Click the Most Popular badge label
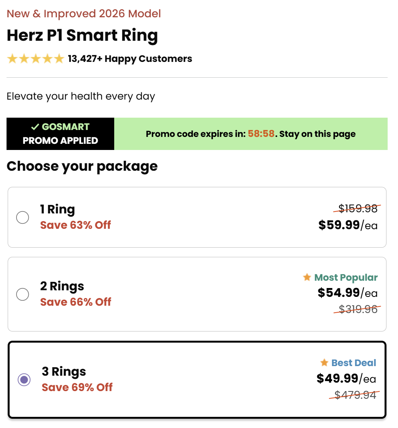The height and width of the screenshot is (428, 398). click(345, 277)
